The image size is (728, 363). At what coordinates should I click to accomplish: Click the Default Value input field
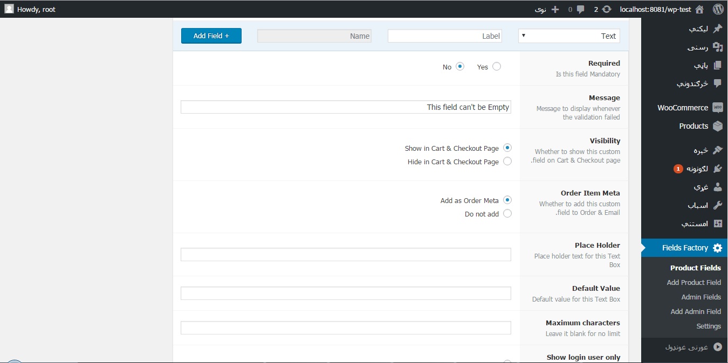coord(346,293)
